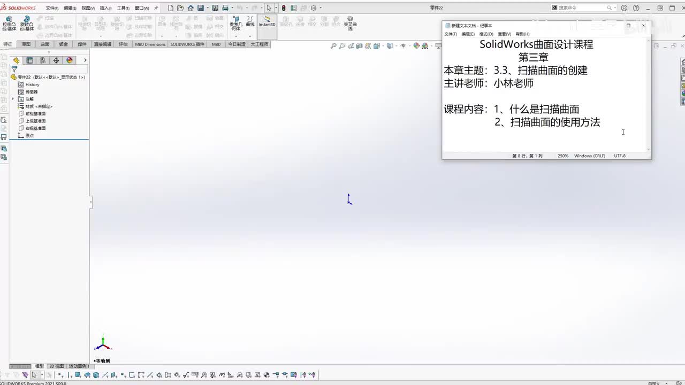Switch to the 焊件 (Weldments) ribbon tab
The width and height of the screenshot is (685, 385).
(82, 44)
